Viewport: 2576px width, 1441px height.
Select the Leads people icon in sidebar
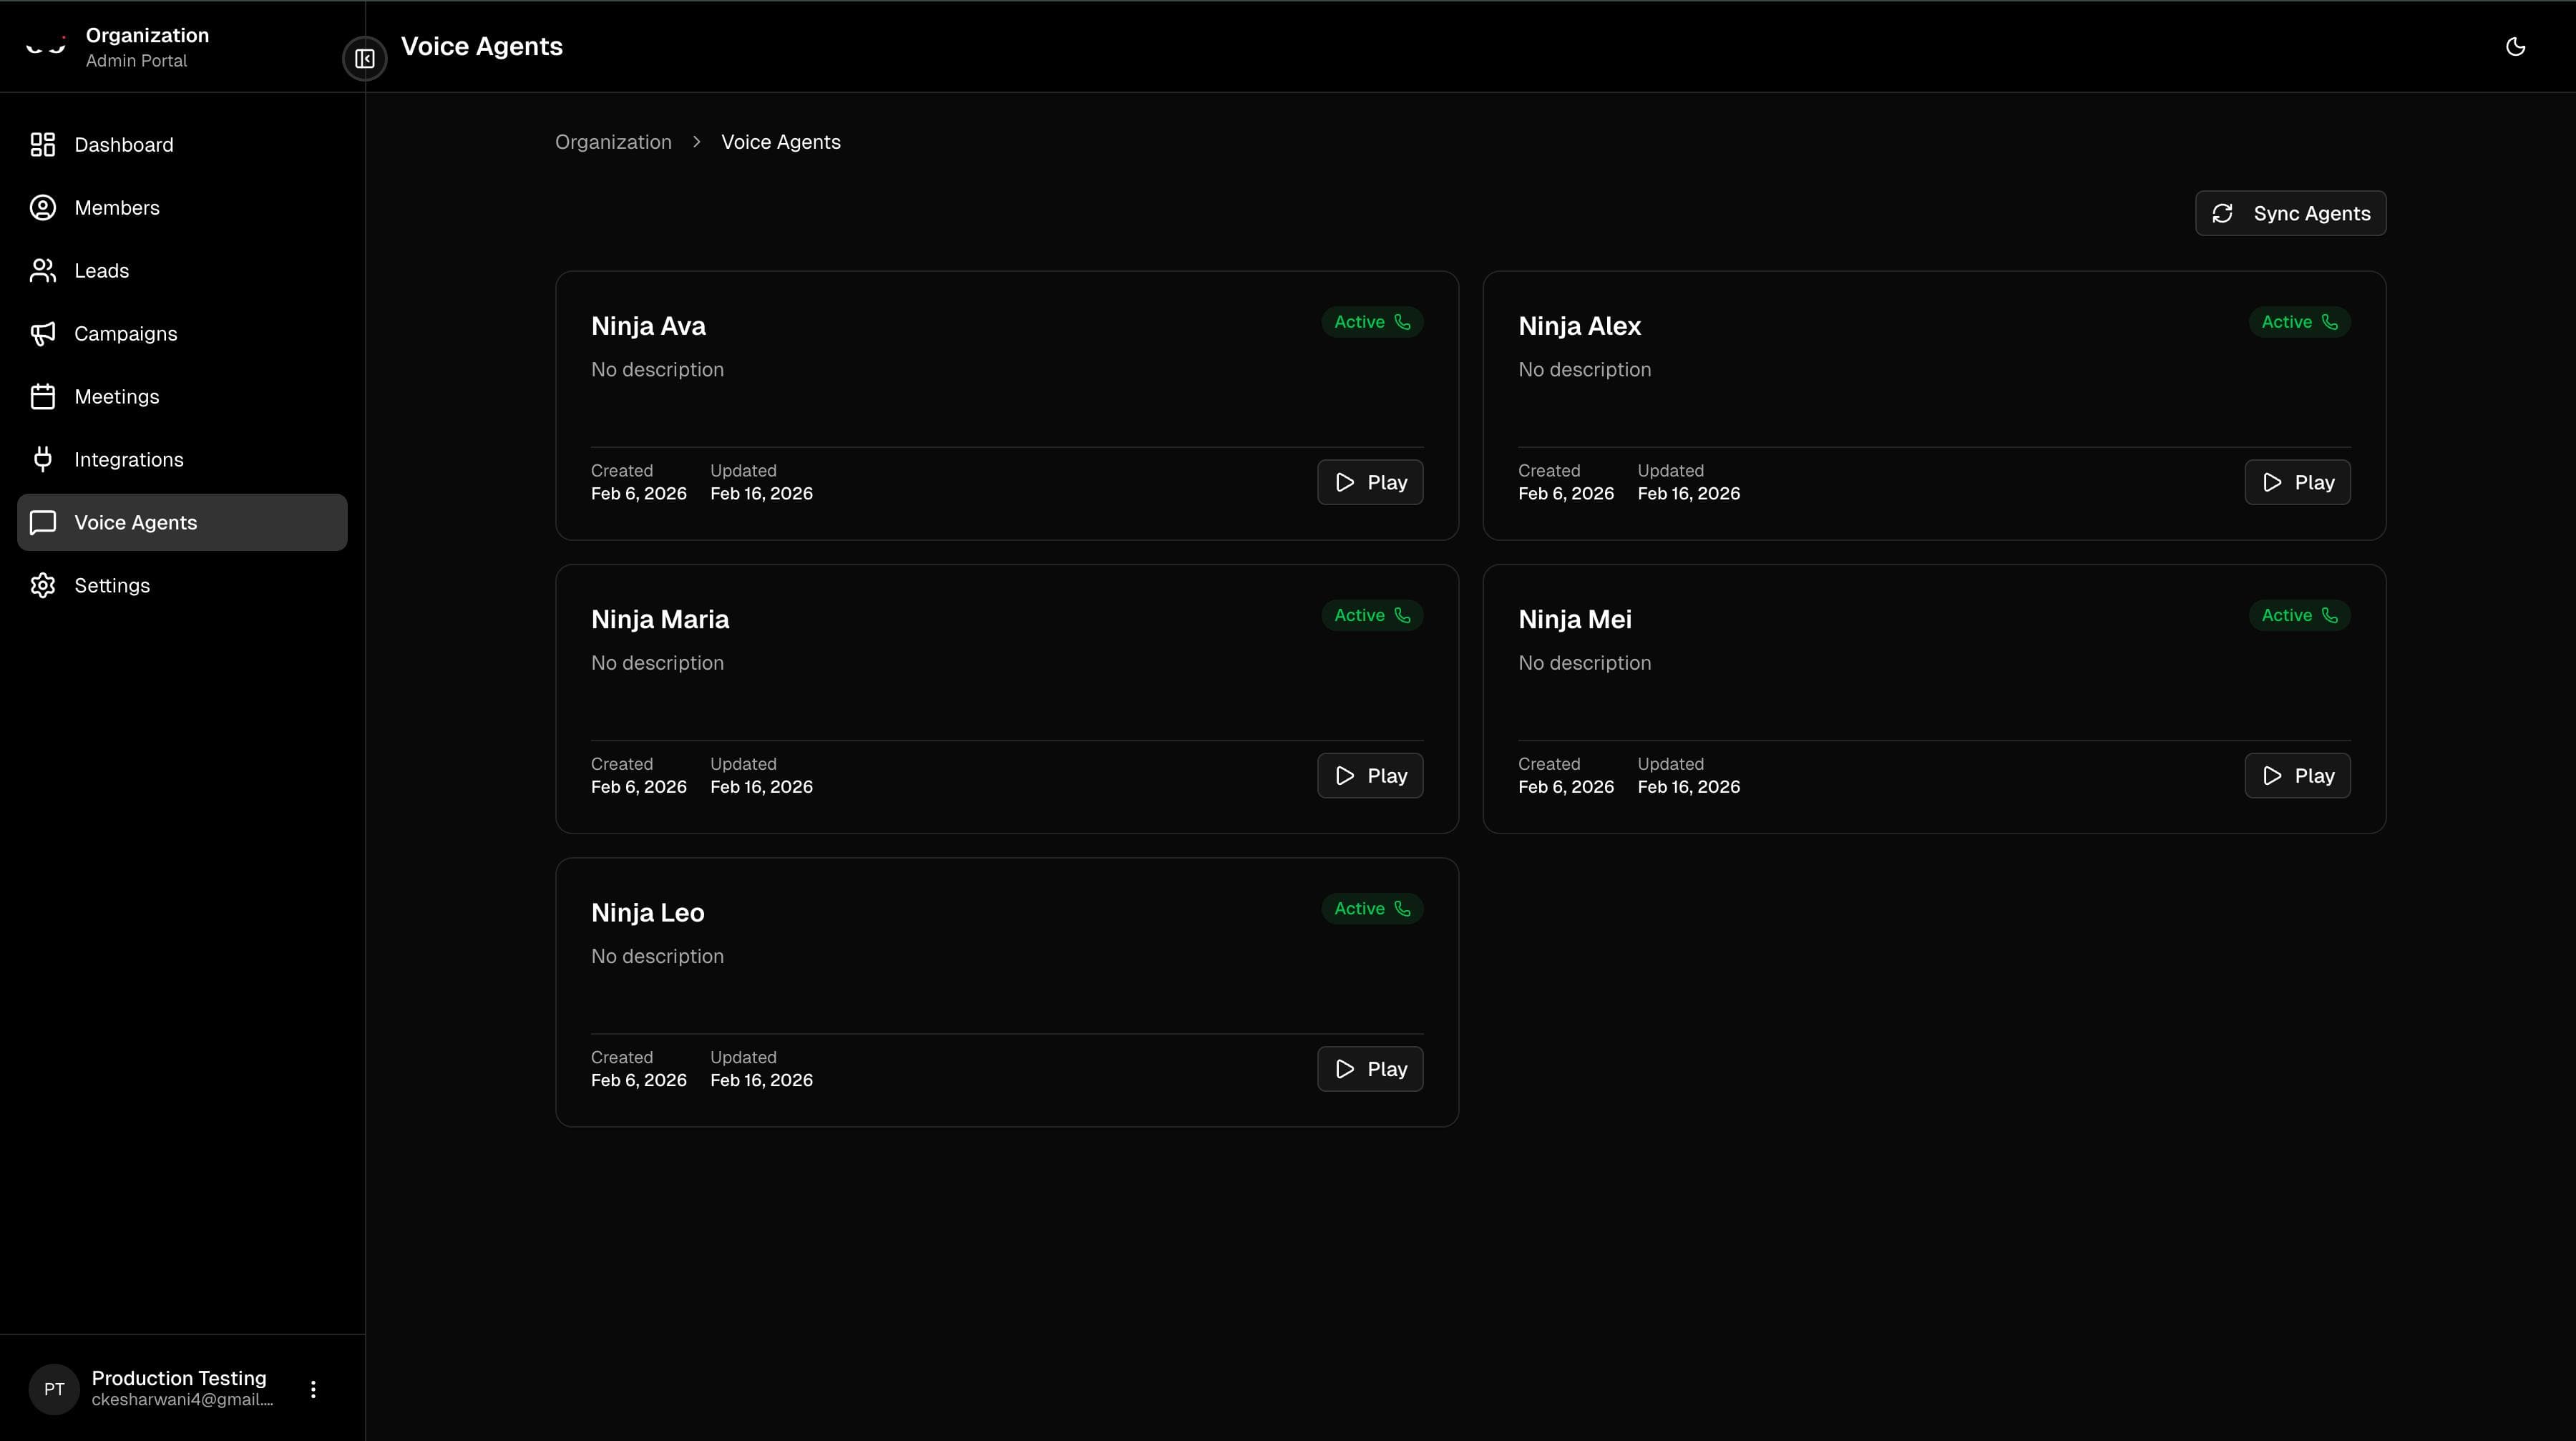(42, 270)
